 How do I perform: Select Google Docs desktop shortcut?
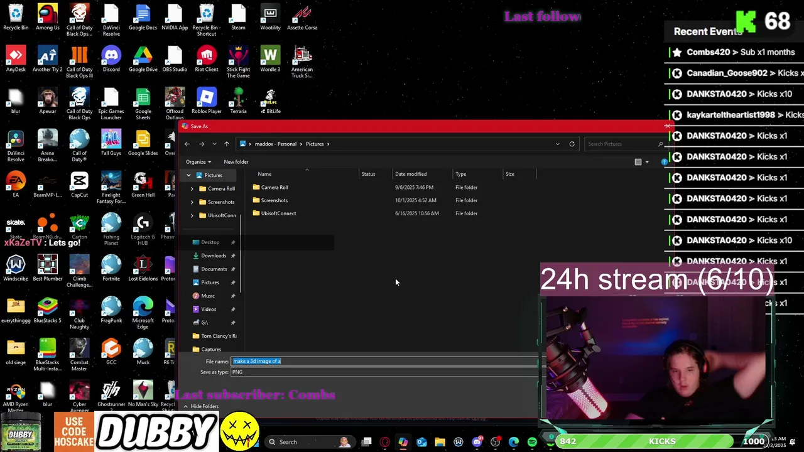pos(143,17)
